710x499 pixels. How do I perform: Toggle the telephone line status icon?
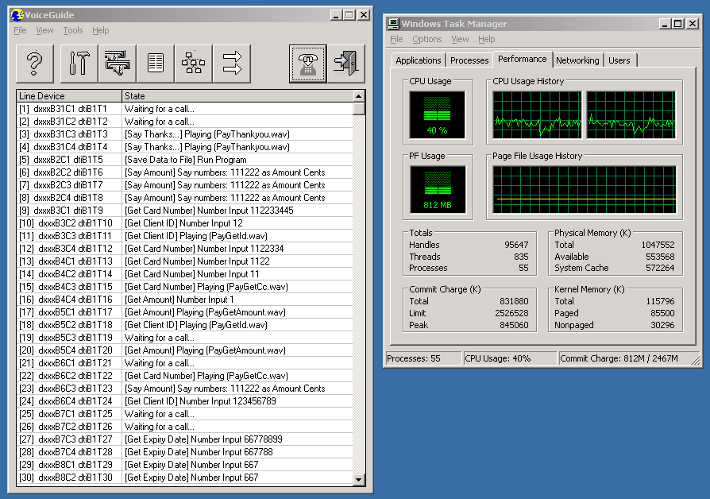[x=308, y=64]
